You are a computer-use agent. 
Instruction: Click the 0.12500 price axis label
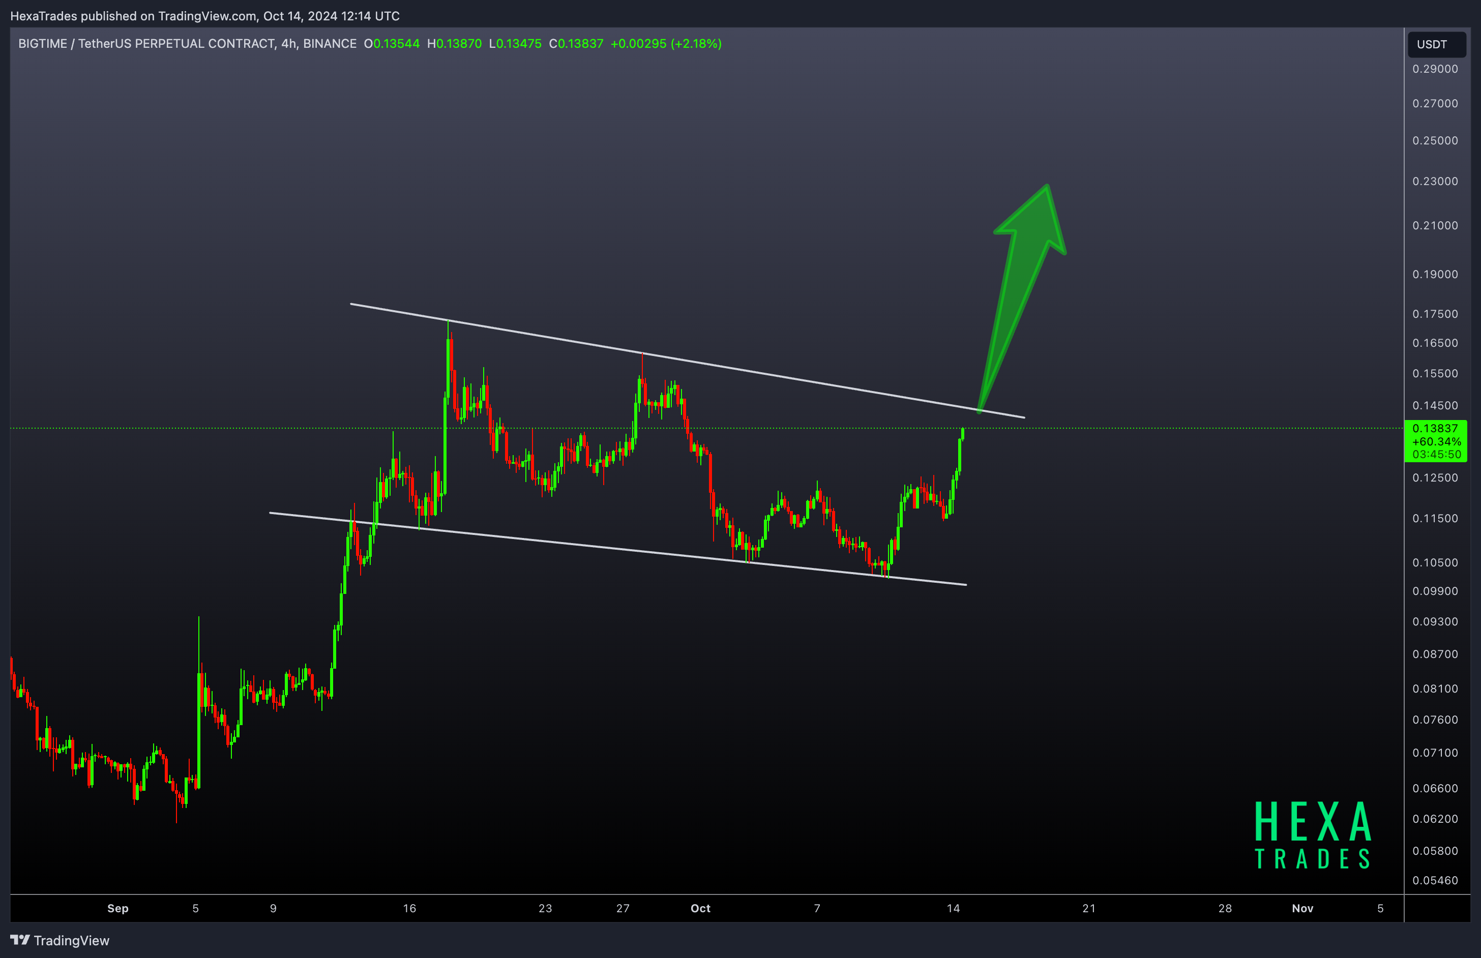point(1435,478)
